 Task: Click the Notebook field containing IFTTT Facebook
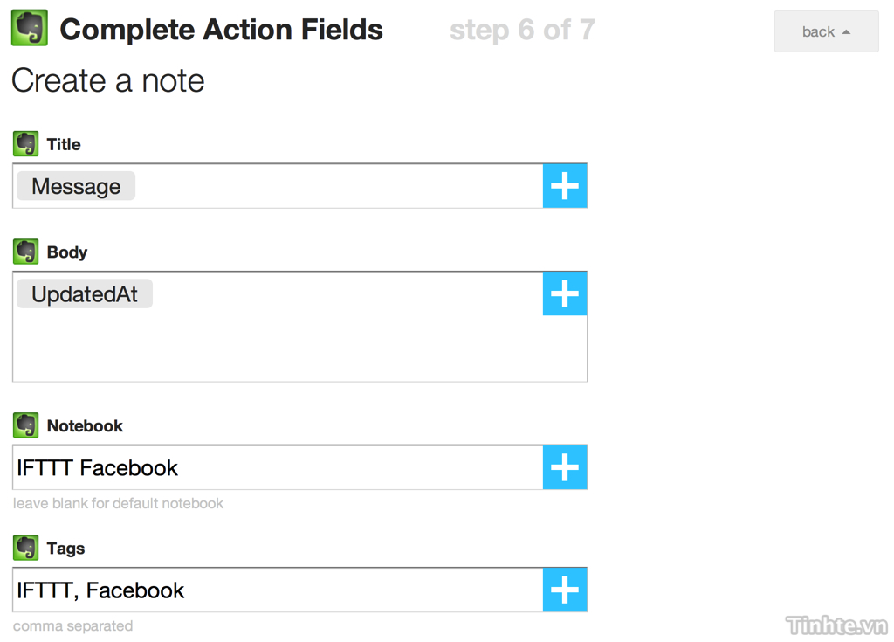[x=278, y=467]
